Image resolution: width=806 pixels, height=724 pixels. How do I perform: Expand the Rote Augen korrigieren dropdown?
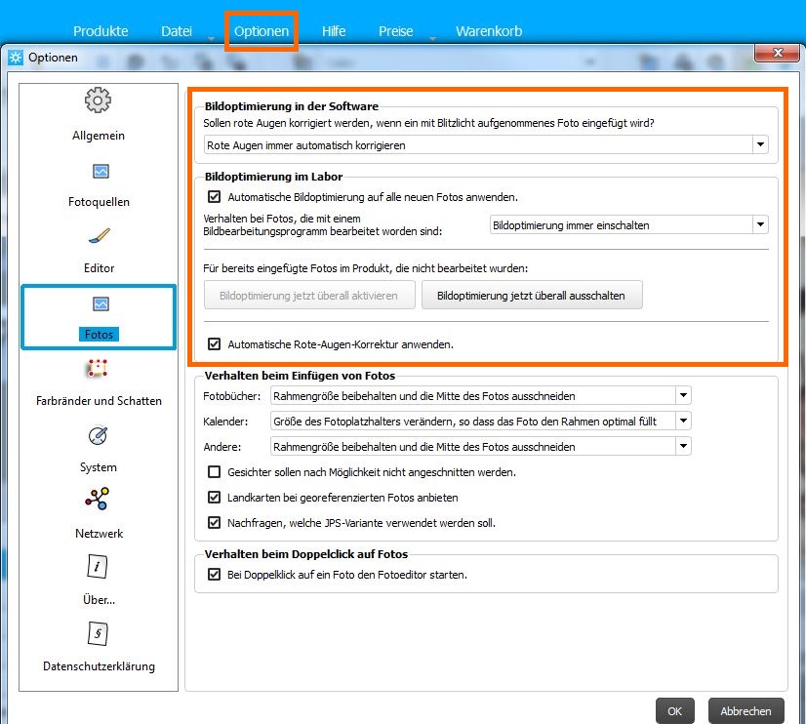point(760,145)
